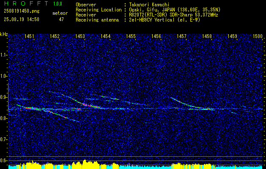Click the date 25.08.19 14:50
Image resolution: width=266 pixels, height=169 pixels.
coord(22,19)
